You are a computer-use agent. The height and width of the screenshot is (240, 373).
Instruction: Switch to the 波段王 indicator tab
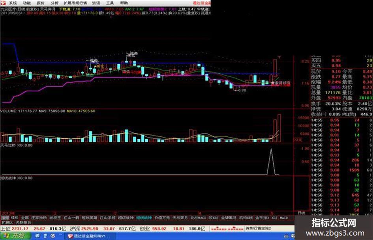[x=55, y=218]
